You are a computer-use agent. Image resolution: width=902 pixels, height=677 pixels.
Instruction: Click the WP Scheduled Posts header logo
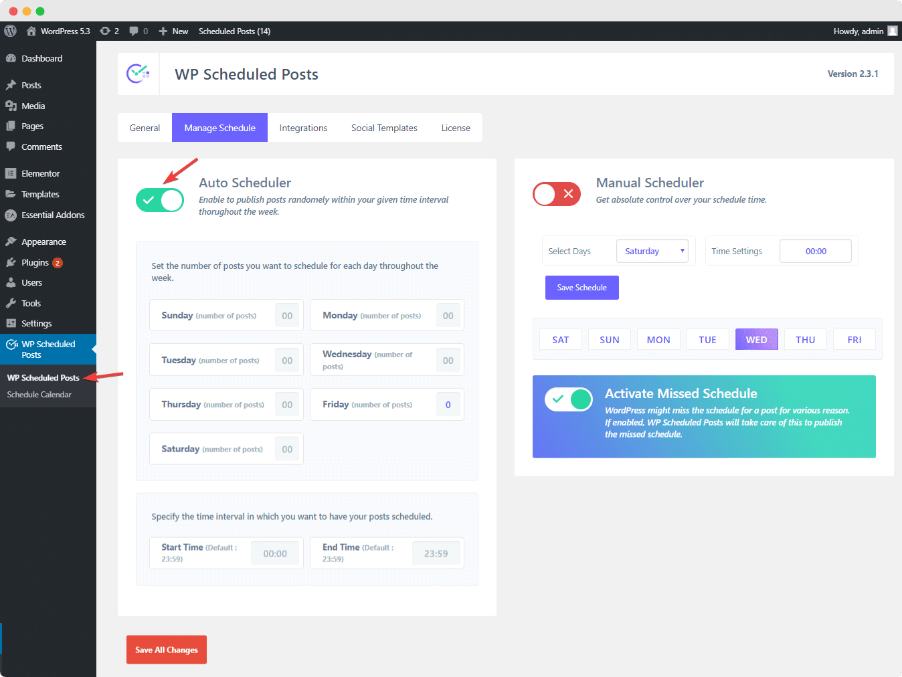point(138,74)
